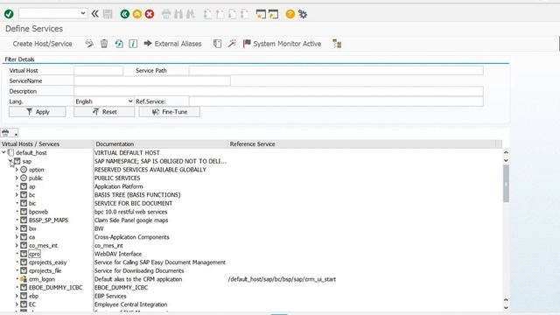Click the red Cancel icon
Viewport: 560px width, 315px height.
pos(150,14)
